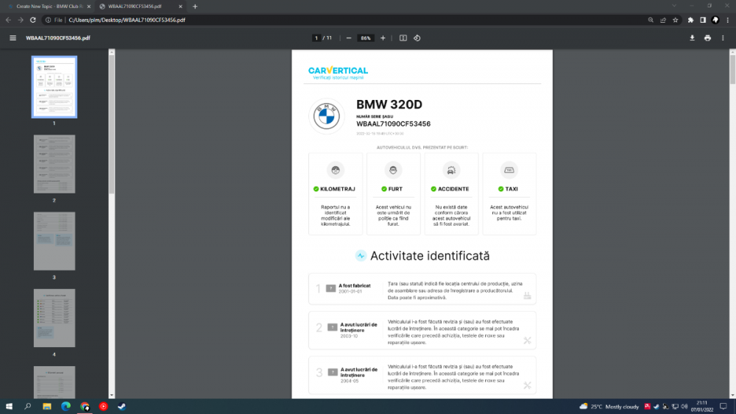
Task: Click the page number input field
Action: click(316, 38)
